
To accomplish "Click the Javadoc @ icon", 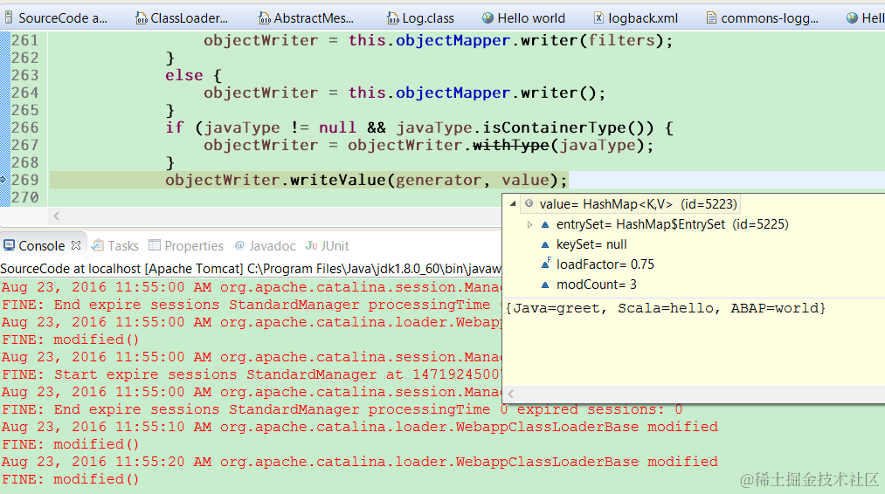I will pos(239,245).
